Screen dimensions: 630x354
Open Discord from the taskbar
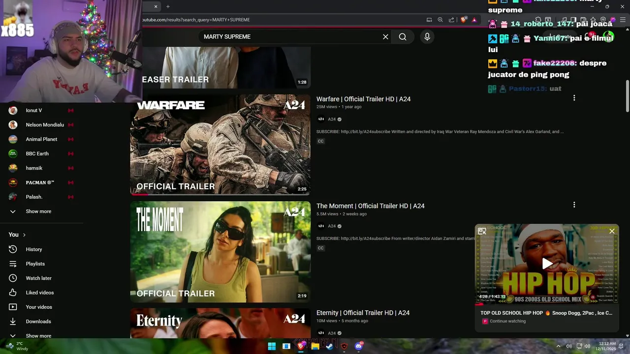pos(358,346)
